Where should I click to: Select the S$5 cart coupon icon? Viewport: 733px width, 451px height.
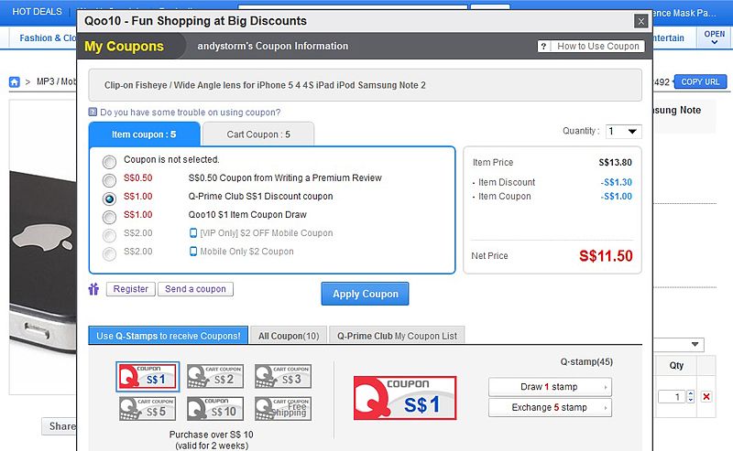pos(146,408)
